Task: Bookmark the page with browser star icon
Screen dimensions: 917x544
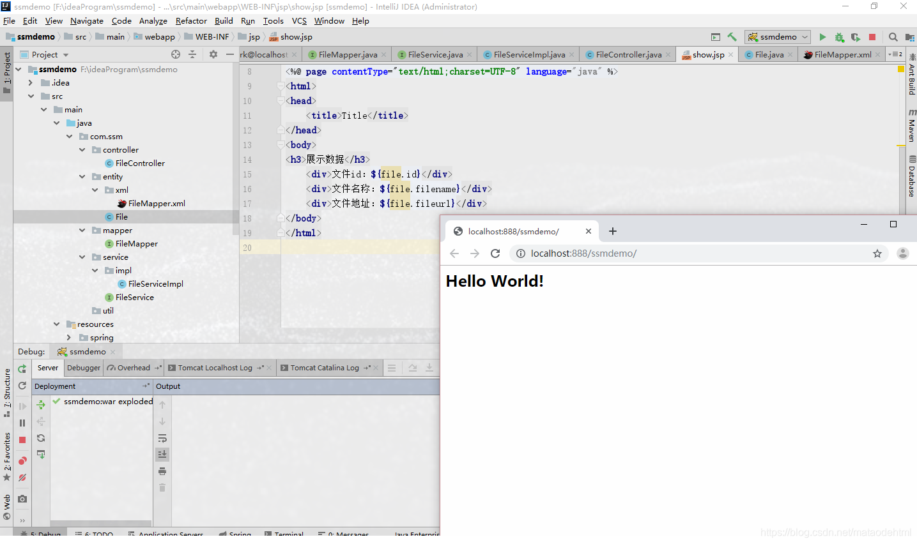Action: [877, 253]
